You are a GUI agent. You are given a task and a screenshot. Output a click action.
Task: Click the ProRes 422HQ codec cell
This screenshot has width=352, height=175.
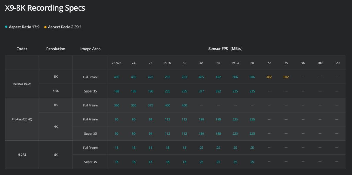point(22,120)
